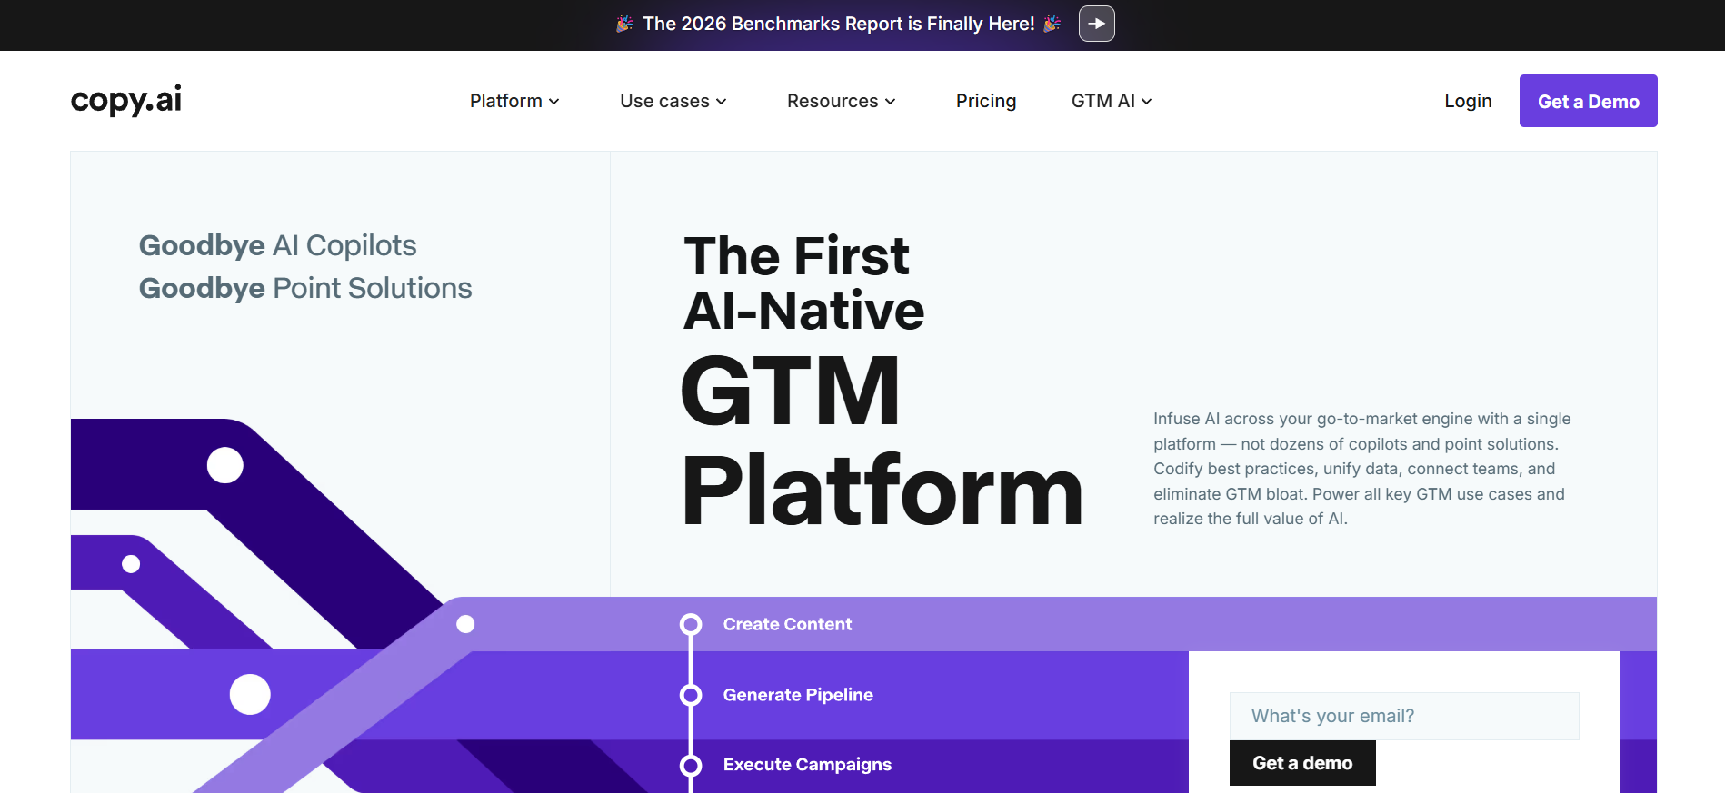
Task: Select the Execute Campaigns circle marker
Action: (x=691, y=765)
